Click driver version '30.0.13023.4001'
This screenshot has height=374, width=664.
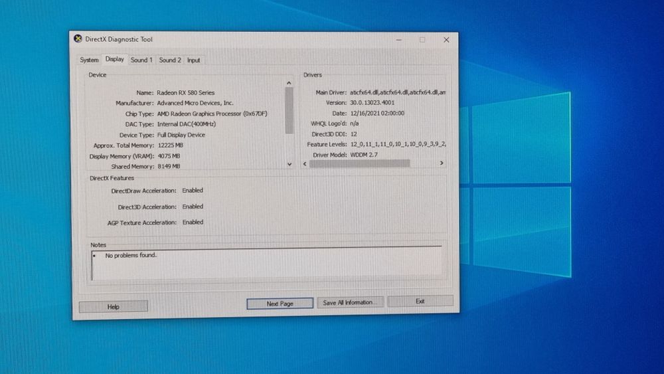pos(373,102)
